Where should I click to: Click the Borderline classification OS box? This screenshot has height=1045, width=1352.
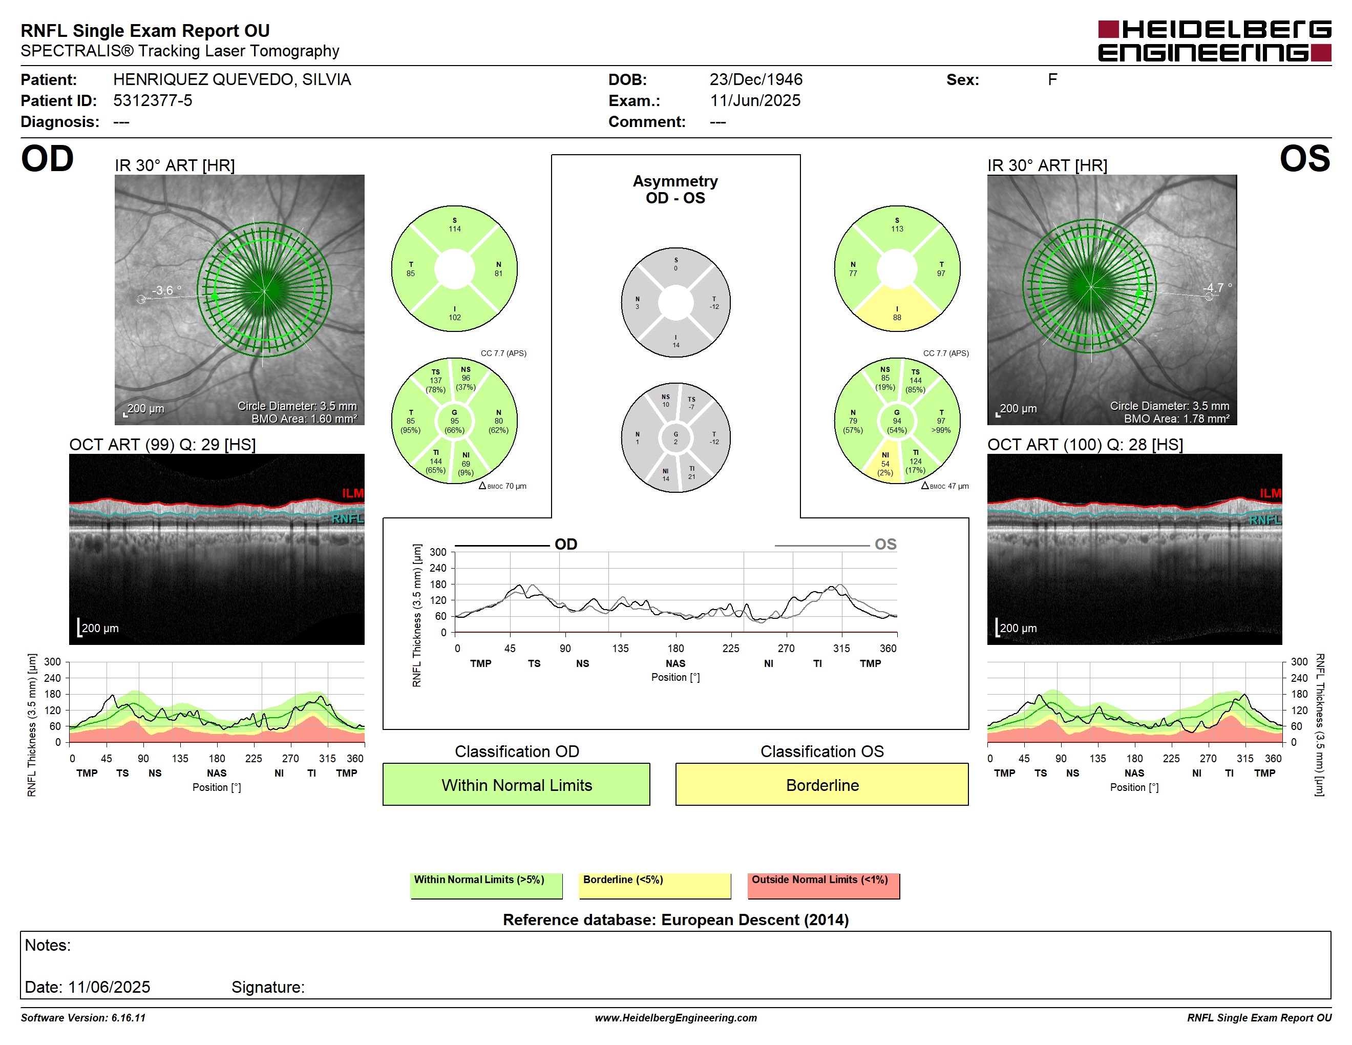point(822,784)
